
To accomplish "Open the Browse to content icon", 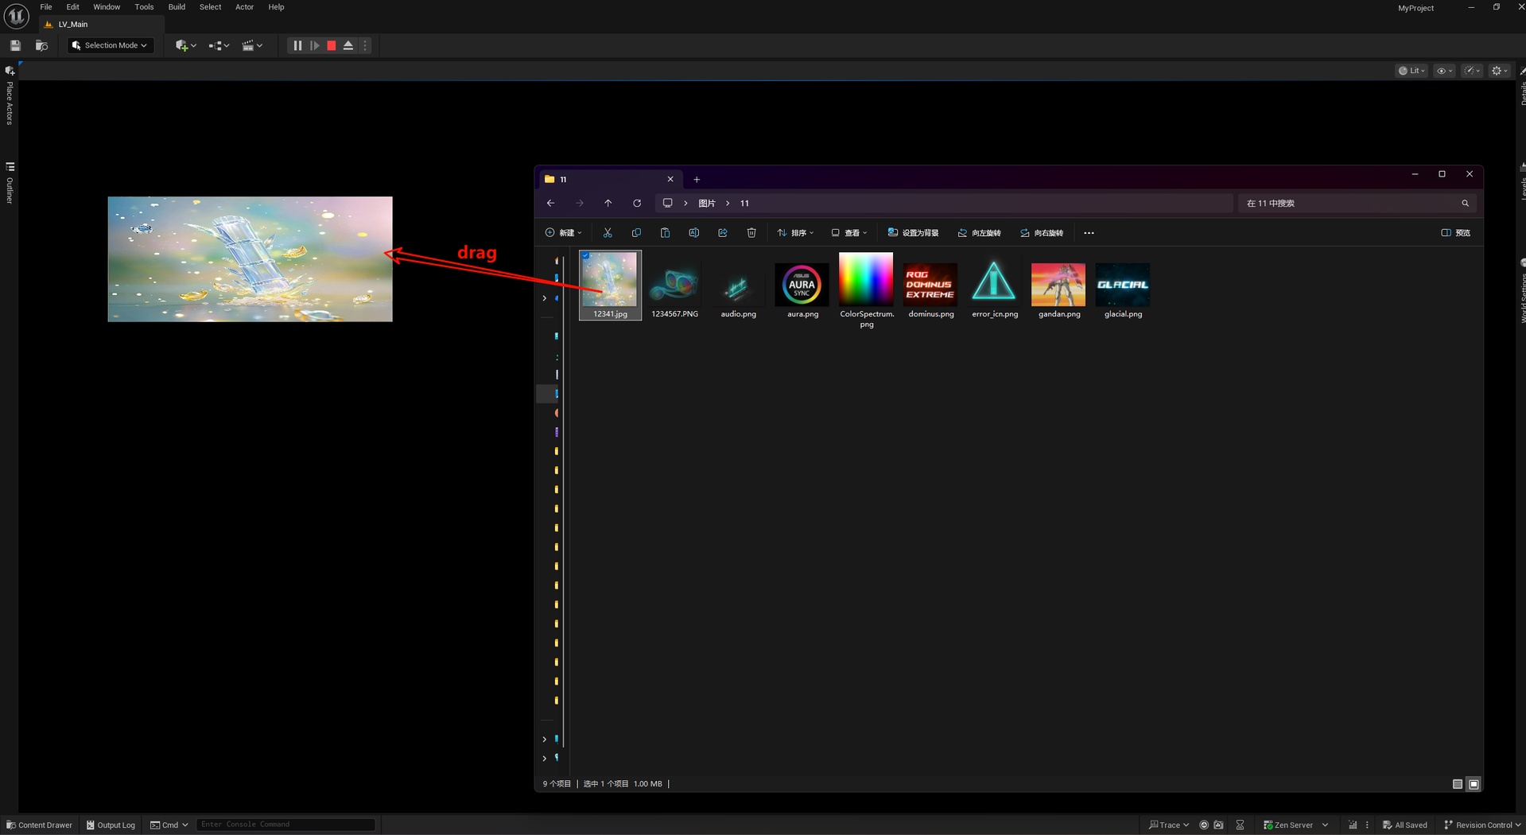I will tap(41, 45).
